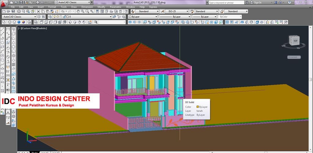
Task: Click the "tanah" layer value in the tooltip
Action: click(199, 111)
